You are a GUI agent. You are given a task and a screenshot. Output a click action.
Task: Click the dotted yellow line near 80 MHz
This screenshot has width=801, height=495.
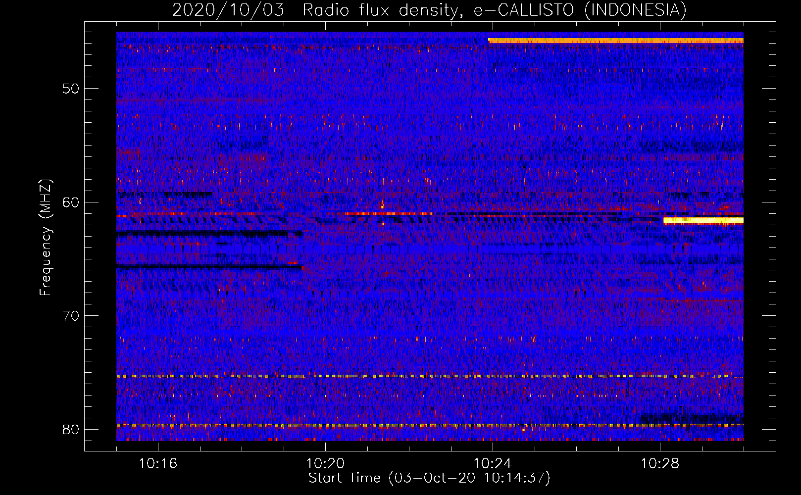(430, 425)
